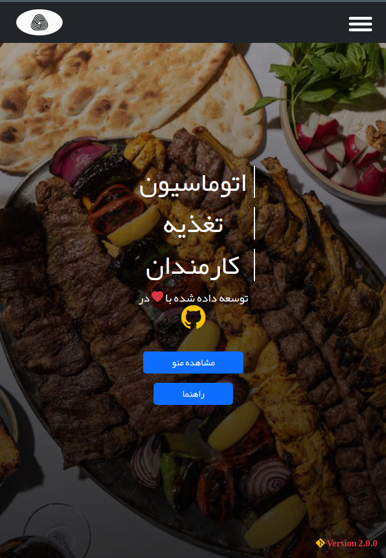This screenshot has height=558, width=386.
Task: Click the Version 2.0.0 link
Action: tap(352, 543)
